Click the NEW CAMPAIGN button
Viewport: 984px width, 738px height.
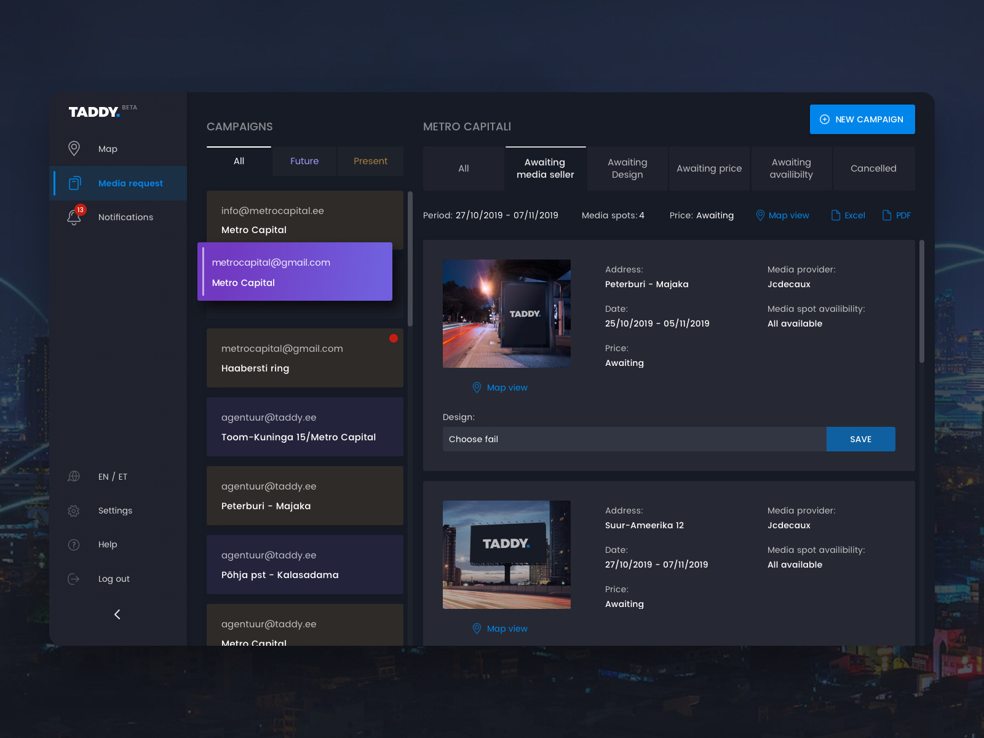pos(862,119)
